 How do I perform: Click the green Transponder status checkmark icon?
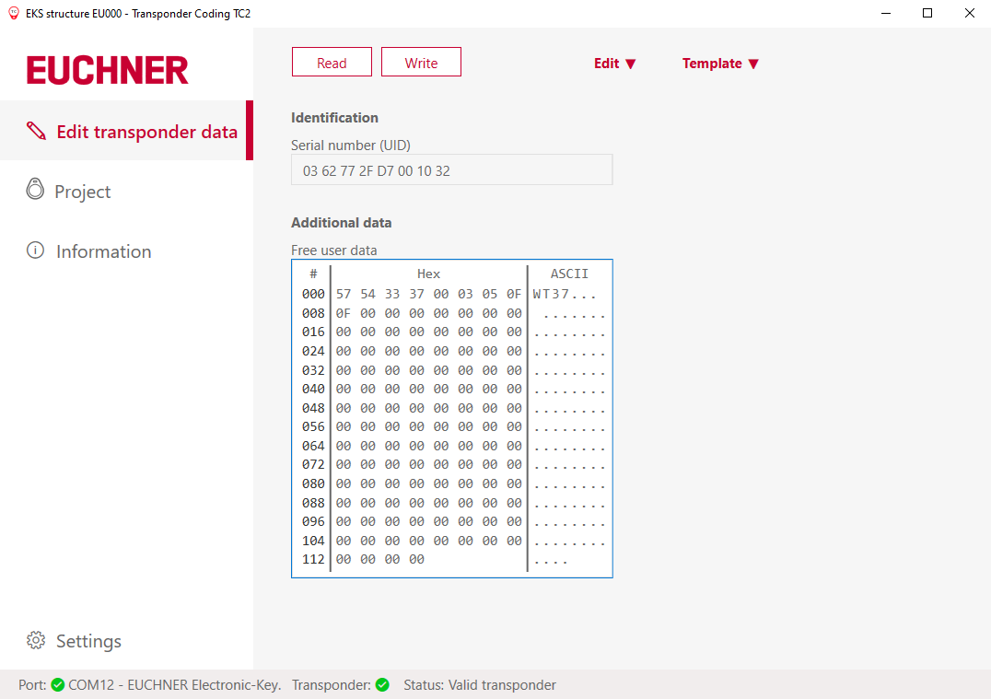click(x=382, y=685)
